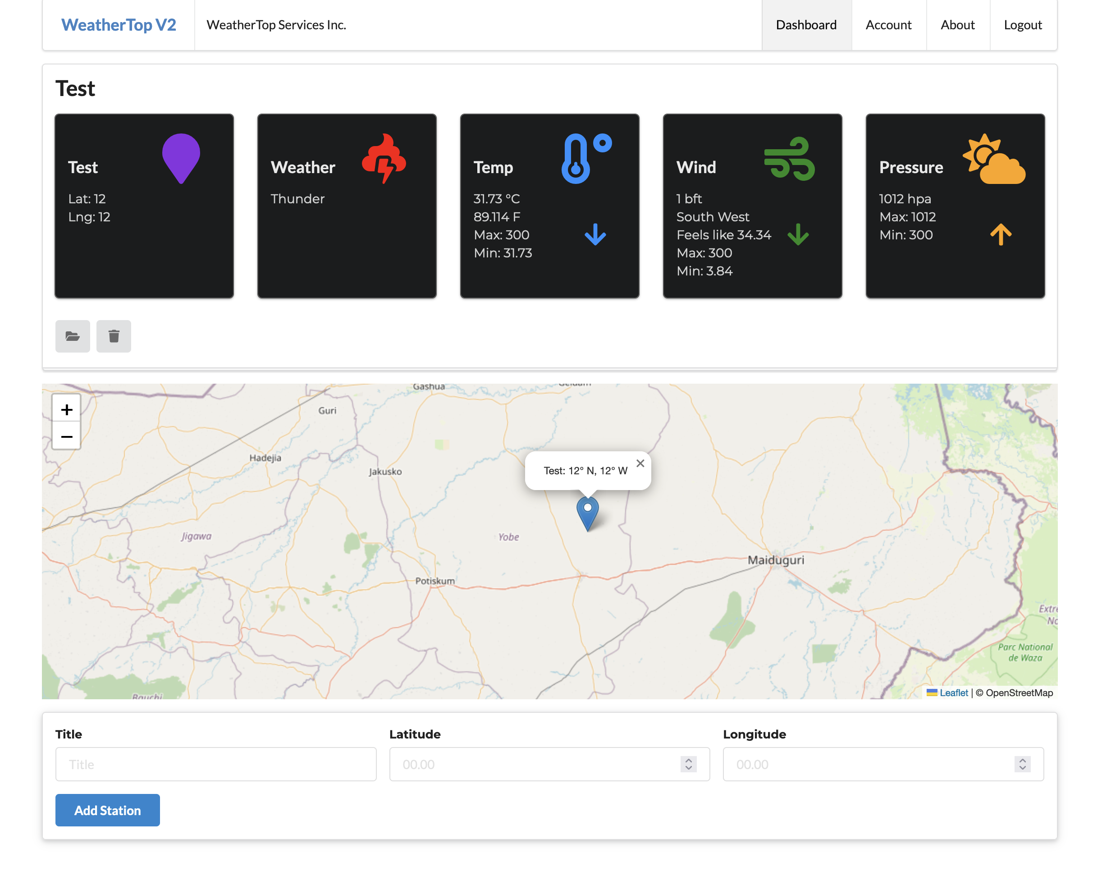Open the Leaflet attribution link

pos(953,693)
